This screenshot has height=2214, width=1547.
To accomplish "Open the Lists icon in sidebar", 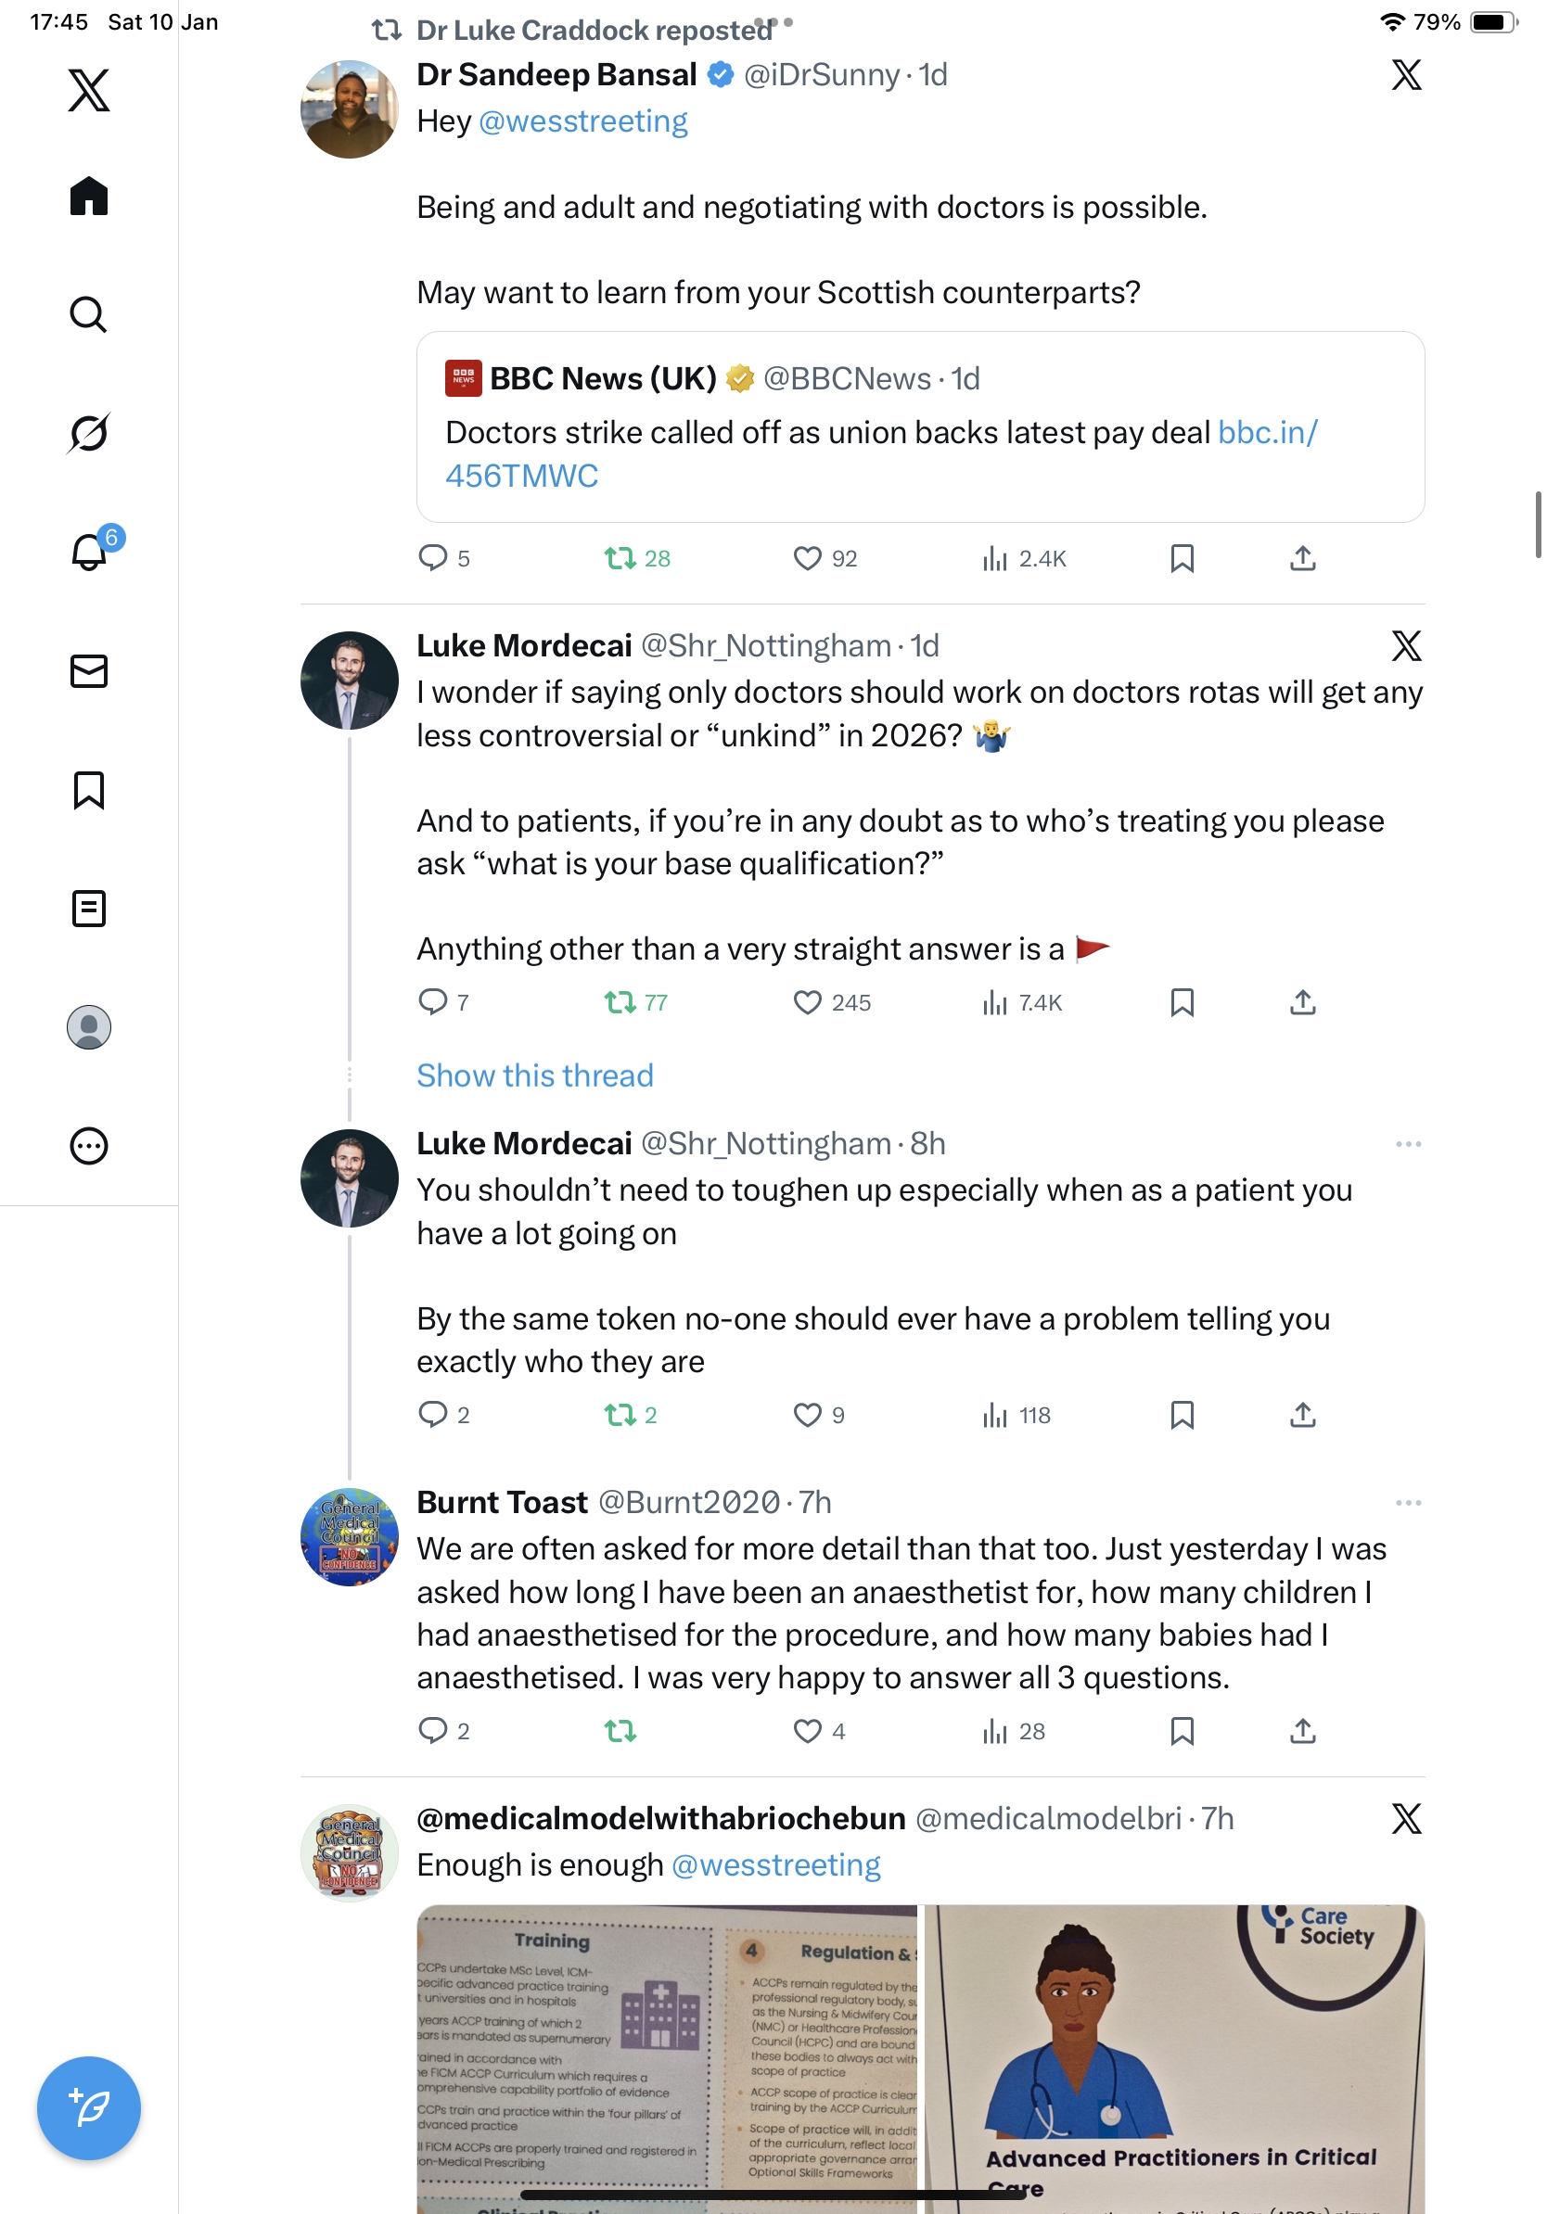I will pos(89,909).
